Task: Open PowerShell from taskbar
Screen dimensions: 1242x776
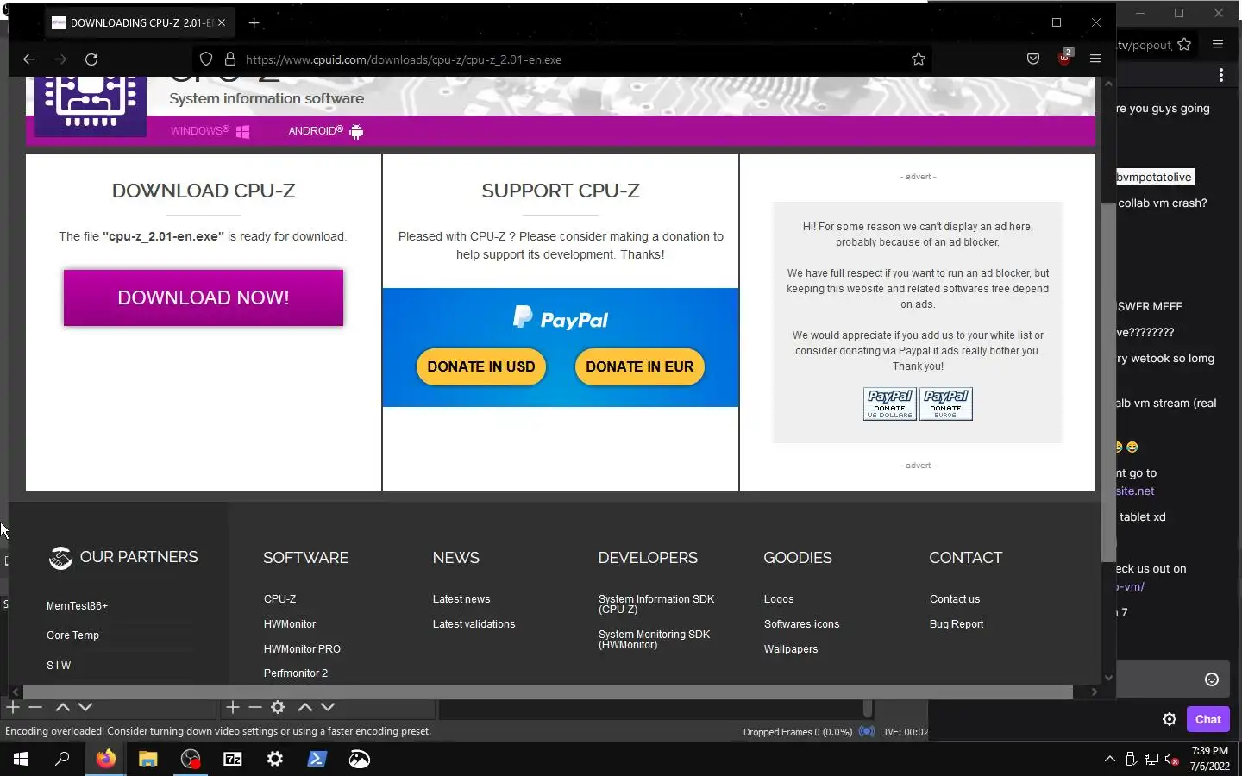Action: coord(317,759)
